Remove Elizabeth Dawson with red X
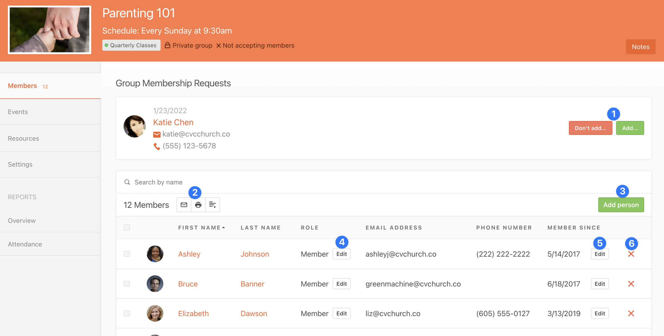 [631, 313]
